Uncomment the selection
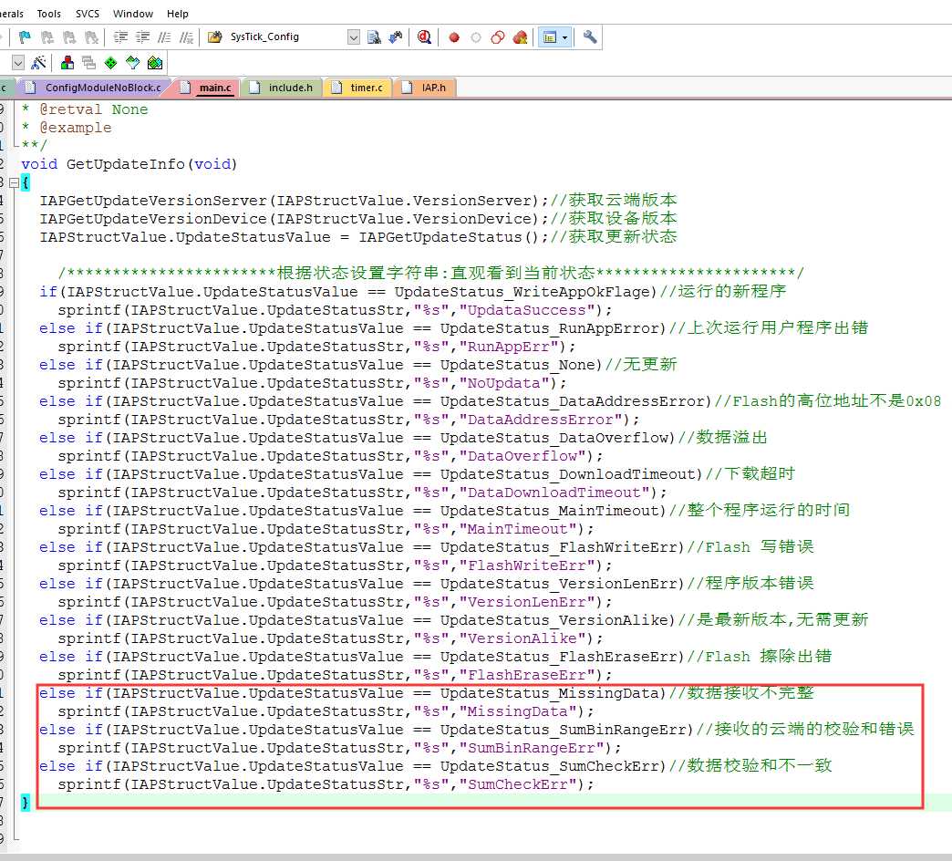The width and height of the screenshot is (952, 861). 186,37
